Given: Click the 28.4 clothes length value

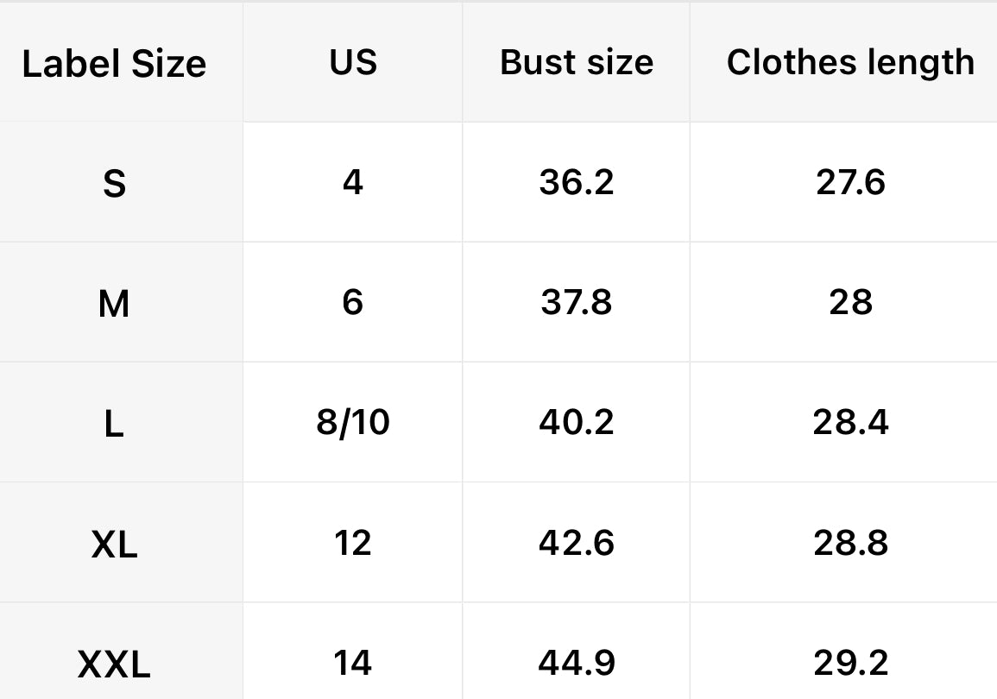Looking at the screenshot, I should 850,422.
